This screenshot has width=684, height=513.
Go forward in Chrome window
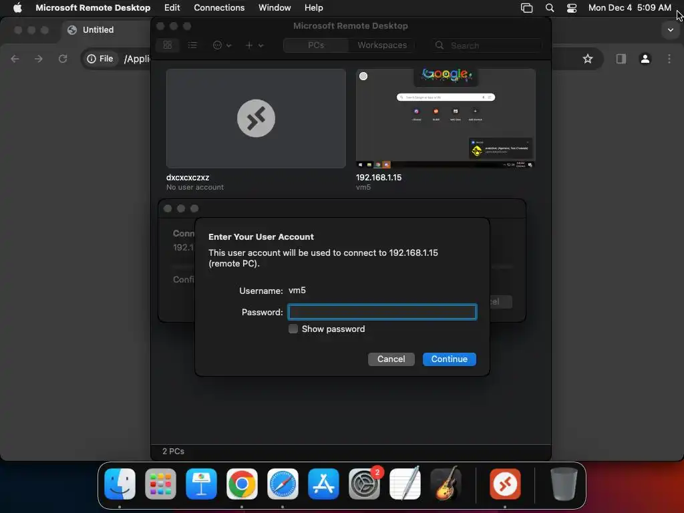39,59
